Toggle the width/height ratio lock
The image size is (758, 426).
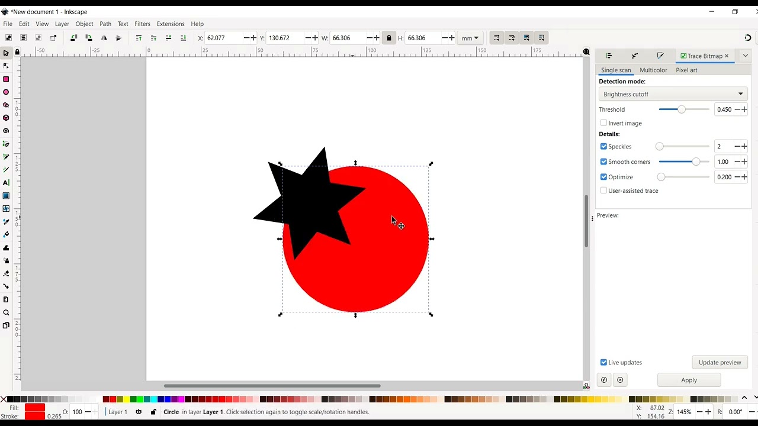pos(389,38)
